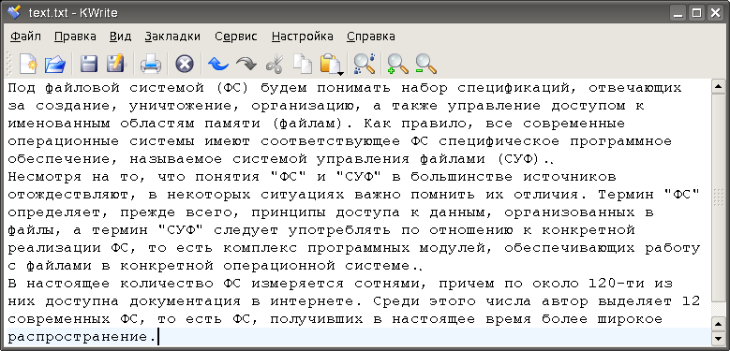730x351 pixels.
Task: Open a file via the folder icon
Action: click(x=55, y=64)
